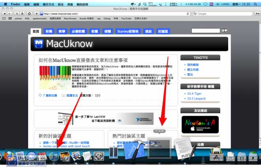Go back in Safari
Screen dimensions: 261x167
click(4, 14)
